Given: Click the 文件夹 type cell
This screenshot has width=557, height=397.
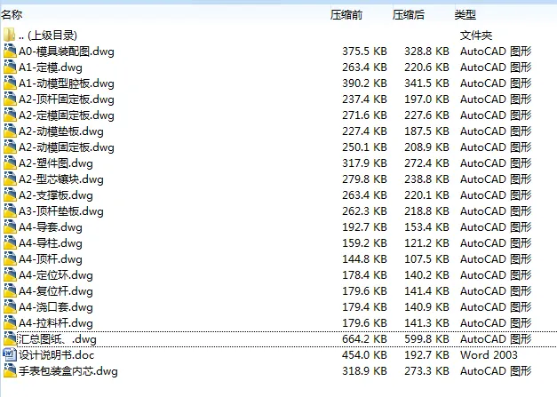Looking at the screenshot, I should point(476,36).
